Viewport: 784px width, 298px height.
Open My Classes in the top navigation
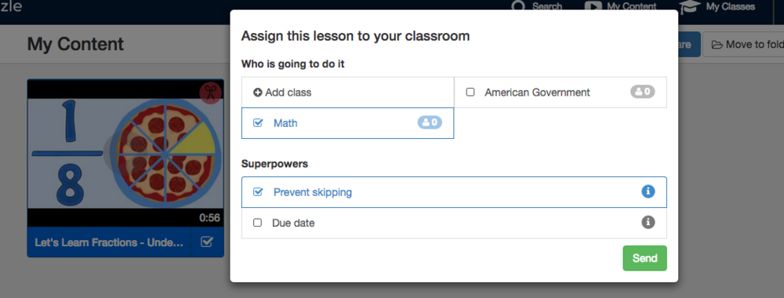click(731, 6)
